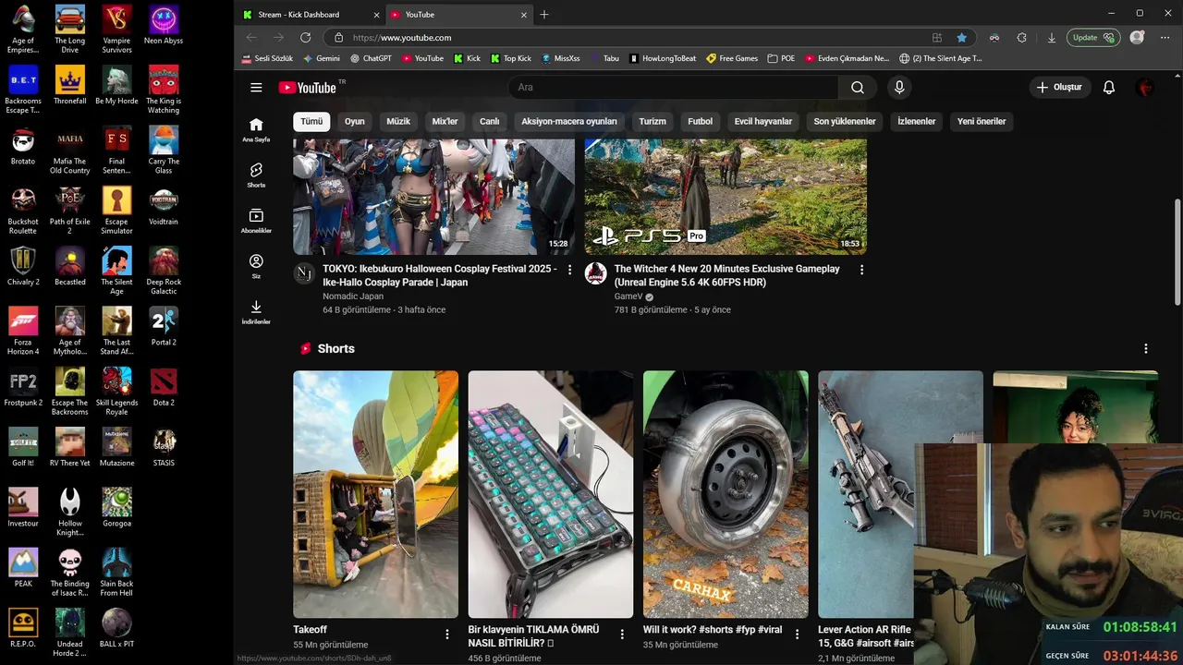This screenshot has width=1183, height=665.
Task: Go to Ana Sayfa in sidebar
Action: click(256, 129)
